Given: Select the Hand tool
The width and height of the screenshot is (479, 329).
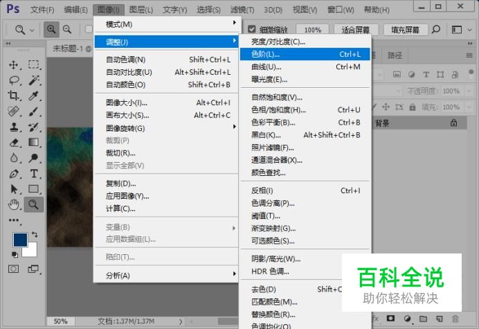Looking at the screenshot, I should coord(13,204).
